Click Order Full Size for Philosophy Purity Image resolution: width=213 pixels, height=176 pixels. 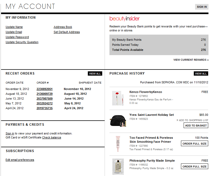point(195,166)
